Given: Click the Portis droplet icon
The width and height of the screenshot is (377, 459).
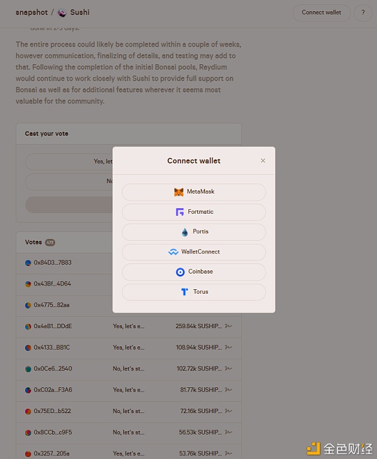Looking at the screenshot, I should [x=185, y=232].
